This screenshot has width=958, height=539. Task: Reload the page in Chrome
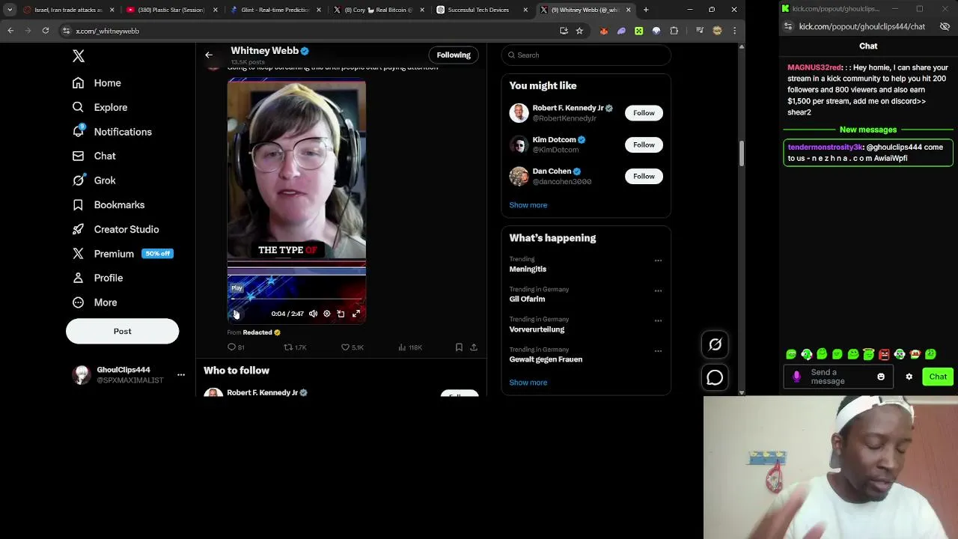coord(46,31)
